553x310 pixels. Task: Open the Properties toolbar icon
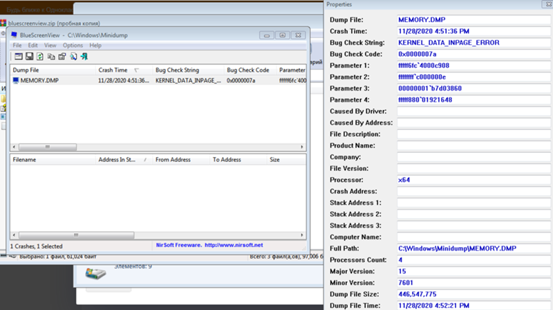pos(62,57)
